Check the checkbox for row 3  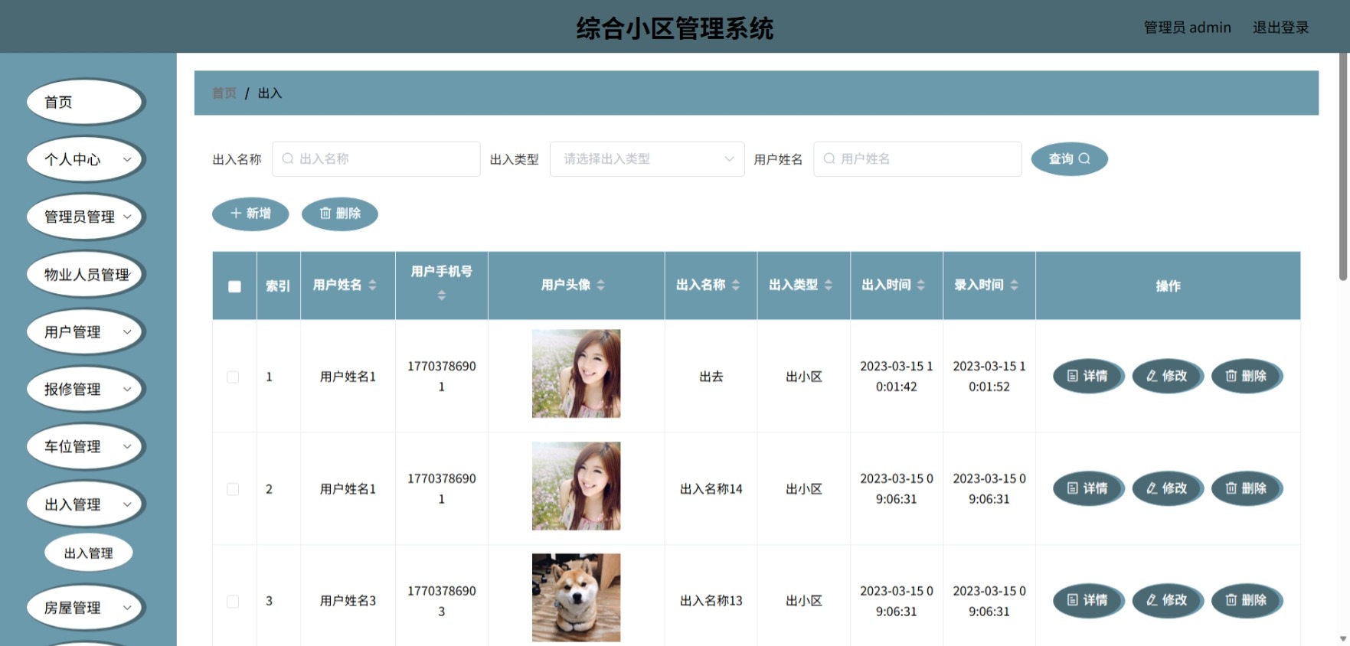coord(233,602)
